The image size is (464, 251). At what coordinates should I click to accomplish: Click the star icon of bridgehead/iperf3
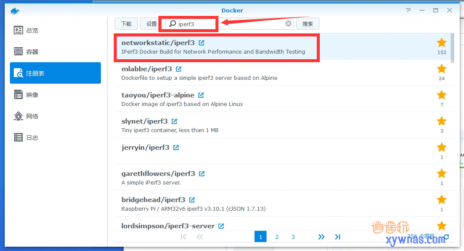[442, 200]
